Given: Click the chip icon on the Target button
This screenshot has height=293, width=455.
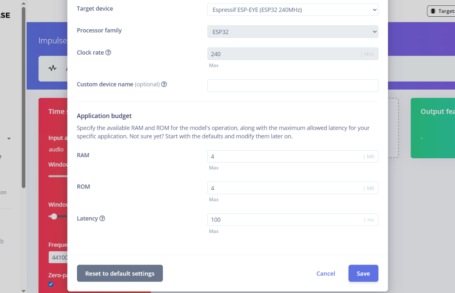Looking at the screenshot, I should coord(433,11).
